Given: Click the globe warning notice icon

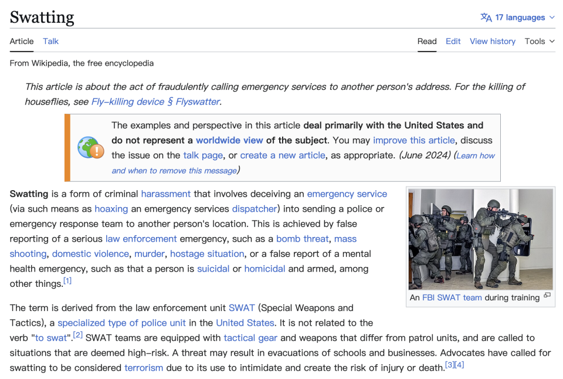Looking at the screenshot, I should click(91, 148).
